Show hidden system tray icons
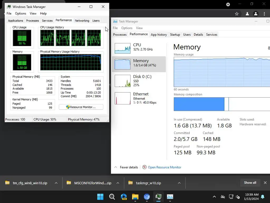The image size is (270, 203). (x=214, y=197)
